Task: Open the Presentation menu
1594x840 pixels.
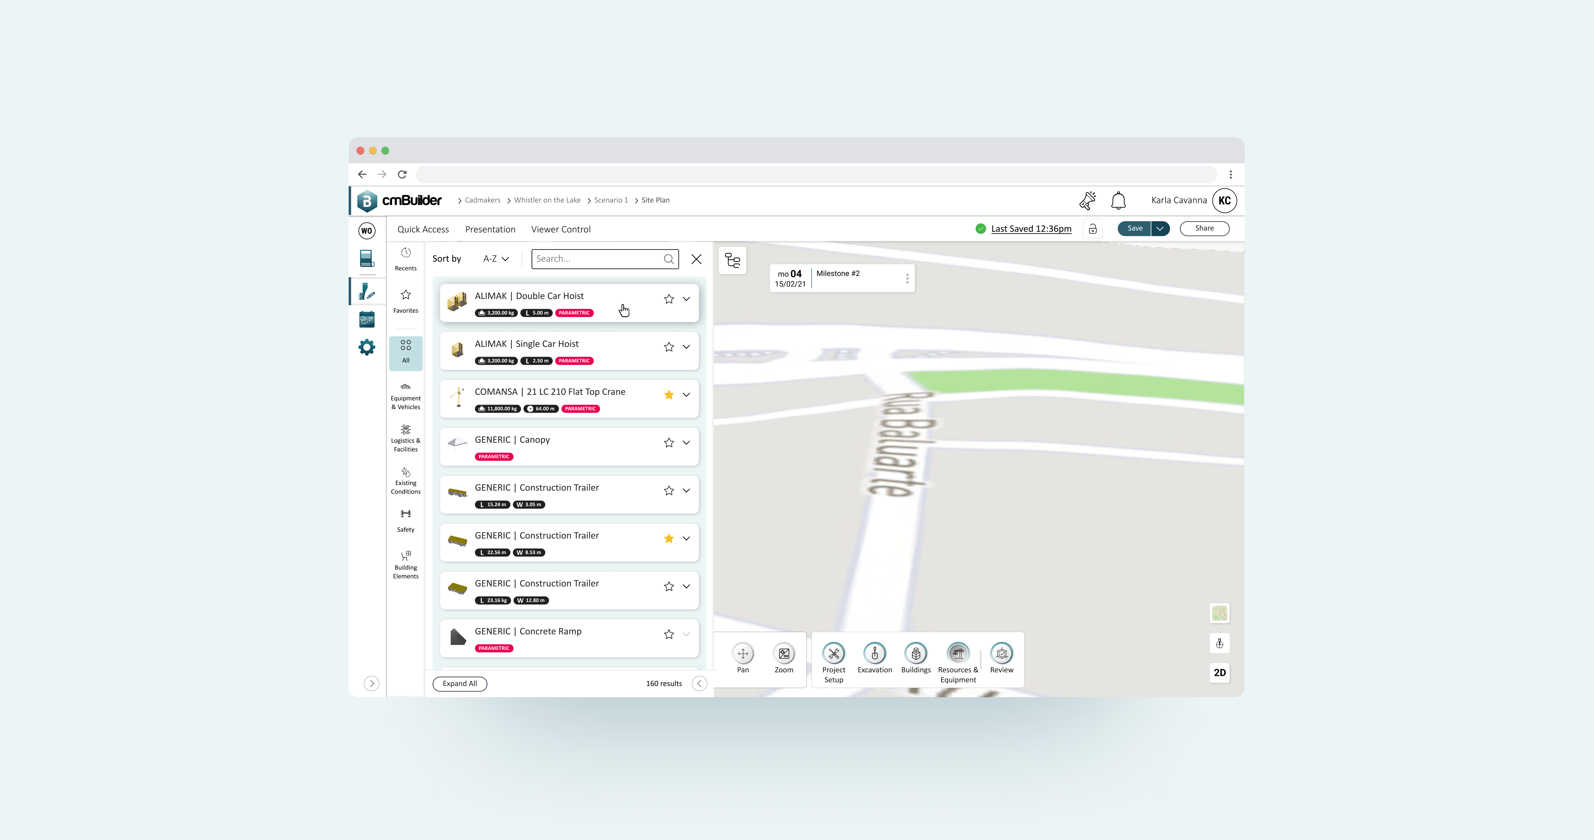Action: pyautogui.click(x=490, y=229)
